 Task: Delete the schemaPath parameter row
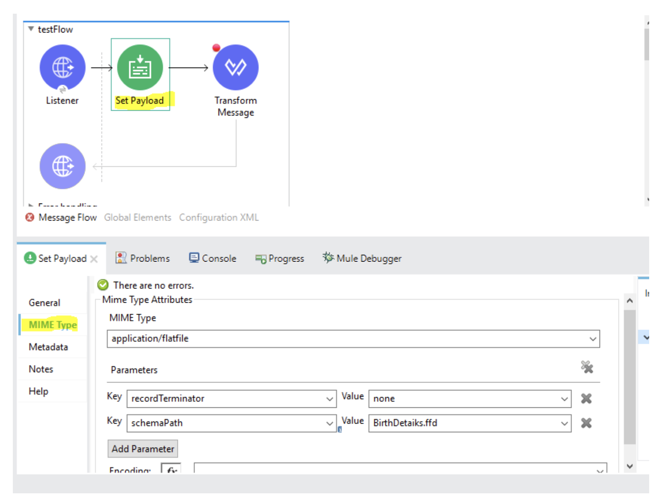click(586, 423)
